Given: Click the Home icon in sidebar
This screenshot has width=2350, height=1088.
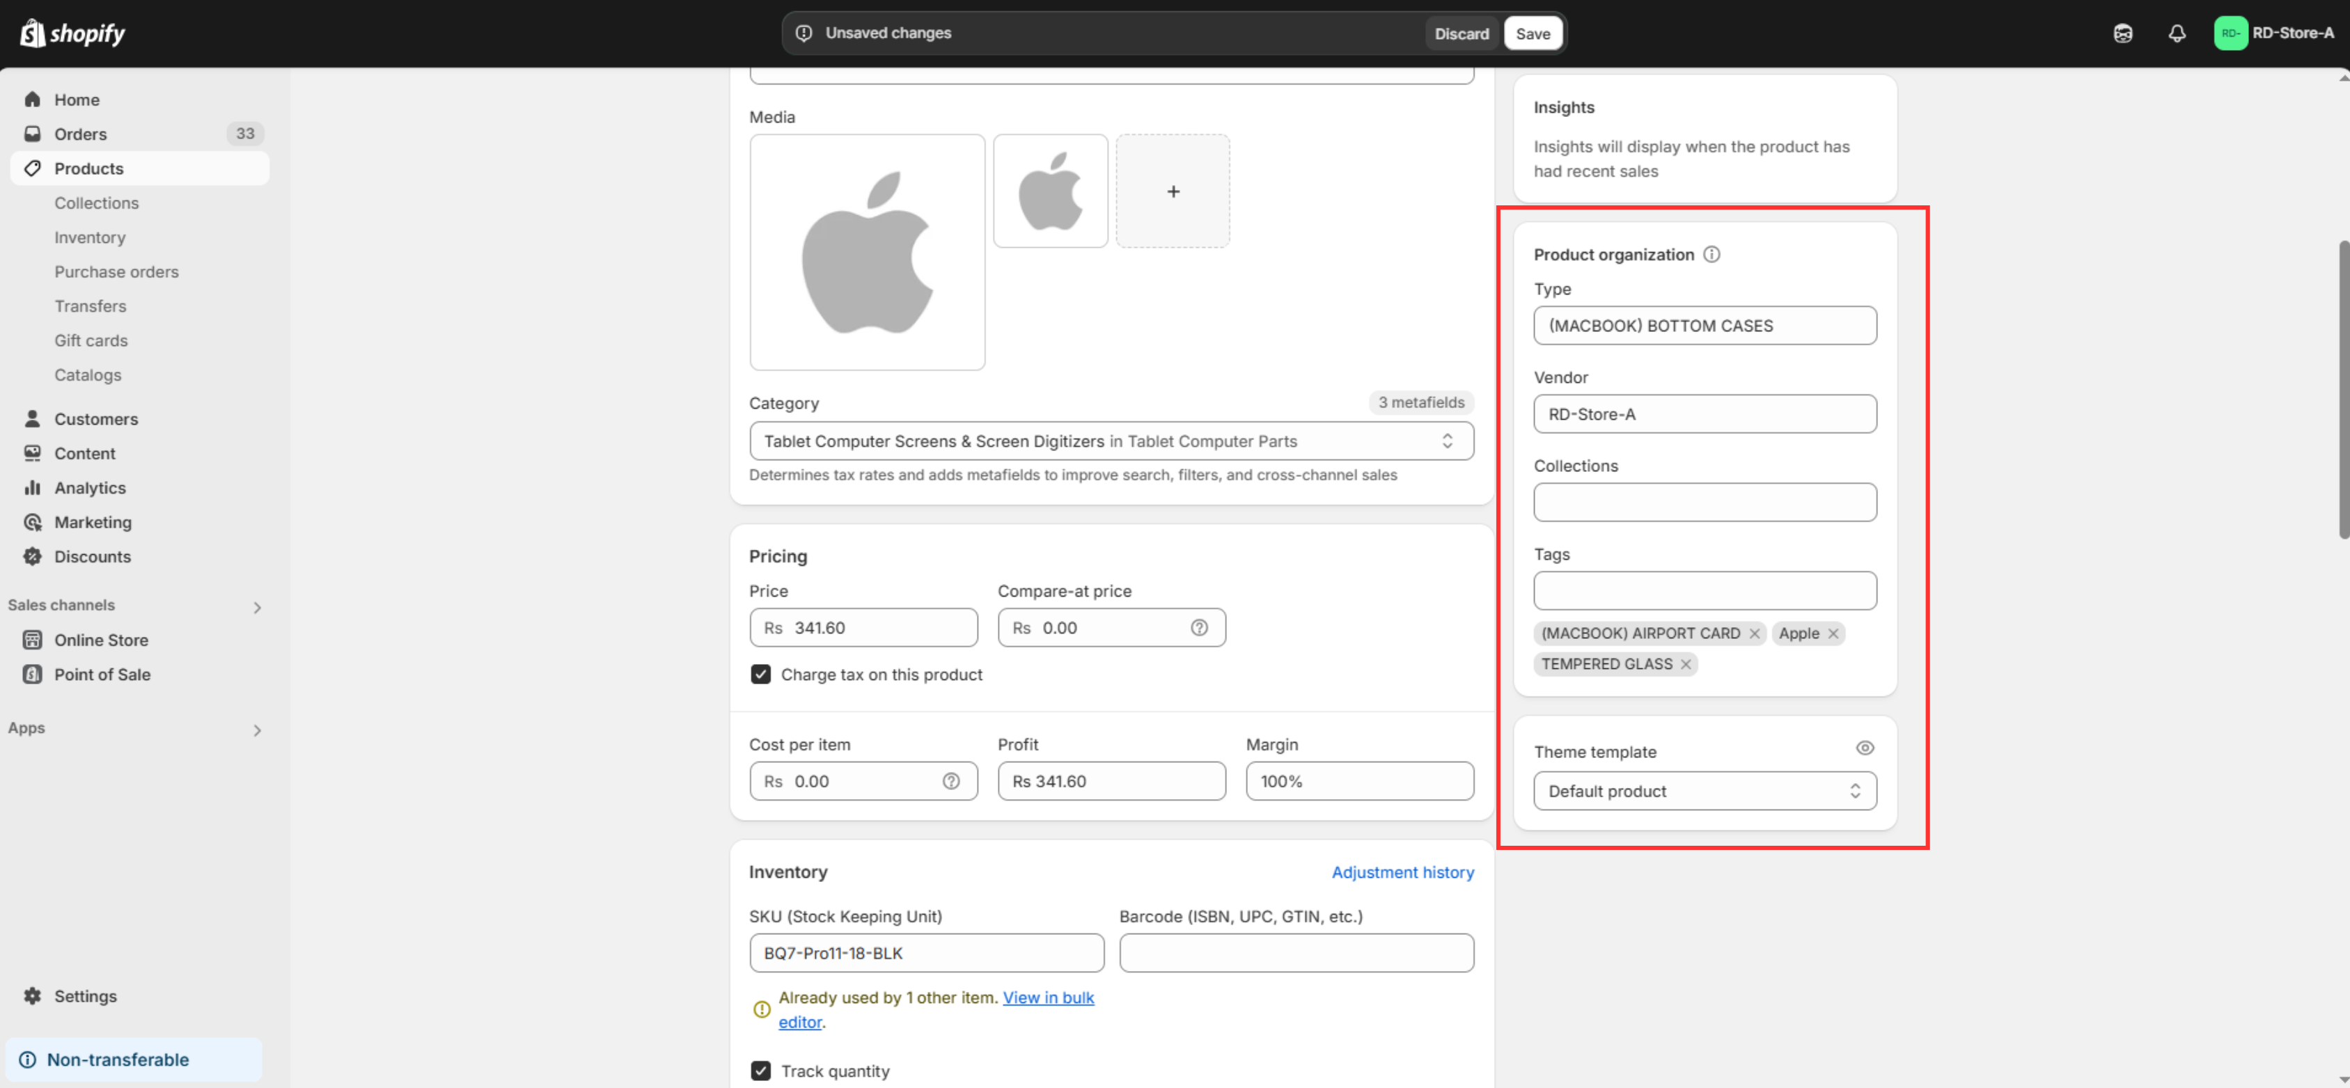Looking at the screenshot, I should (33, 100).
